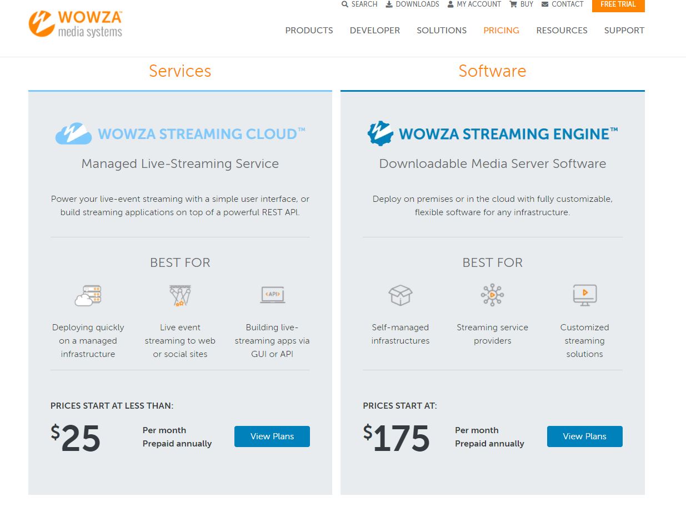Open the Resources menu
The height and width of the screenshot is (506, 686).
(562, 31)
